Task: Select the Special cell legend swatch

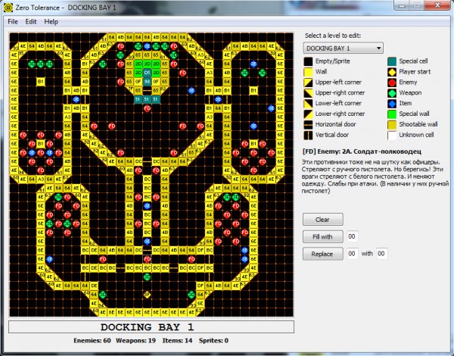Action: pos(392,61)
